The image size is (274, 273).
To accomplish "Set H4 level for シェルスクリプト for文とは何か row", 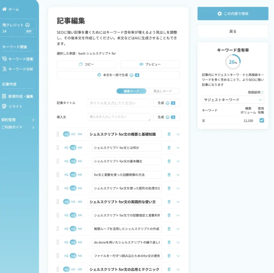I will coord(80,148).
